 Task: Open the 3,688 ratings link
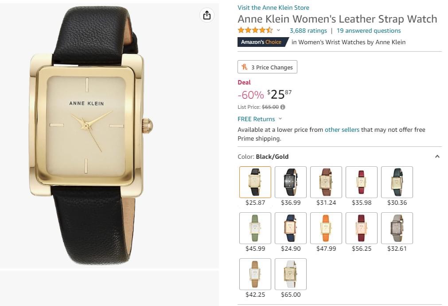(x=308, y=31)
